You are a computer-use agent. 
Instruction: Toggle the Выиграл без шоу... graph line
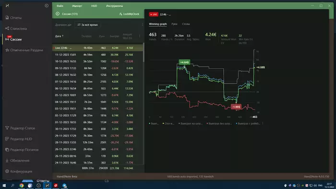point(219,123)
